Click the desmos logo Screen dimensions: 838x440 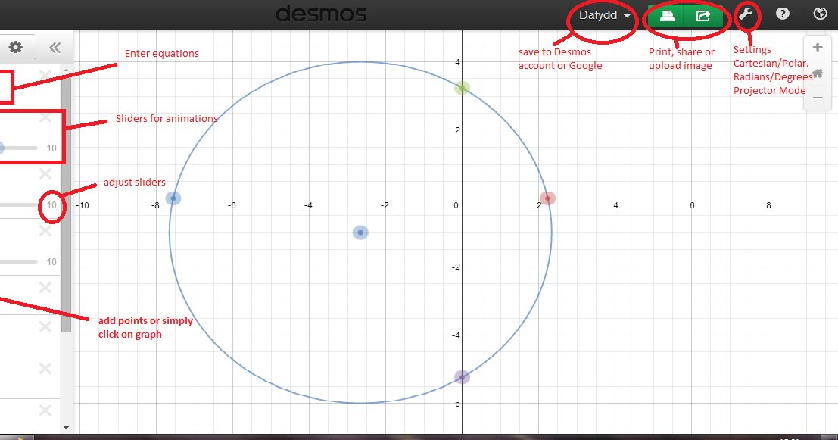tap(321, 14)
